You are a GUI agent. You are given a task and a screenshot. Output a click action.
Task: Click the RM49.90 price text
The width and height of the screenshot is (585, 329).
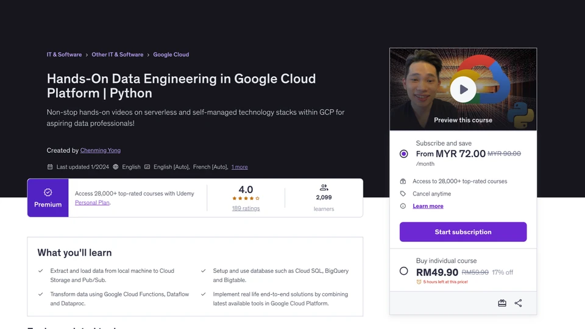point(438,272)
